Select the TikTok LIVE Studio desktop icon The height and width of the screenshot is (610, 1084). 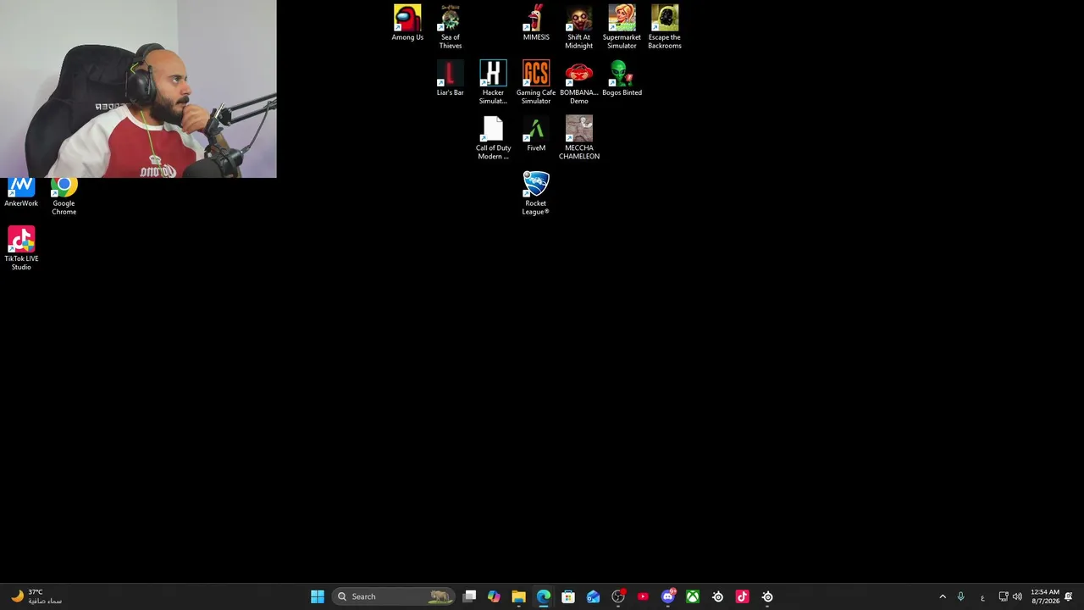click(x=21, y=248)
